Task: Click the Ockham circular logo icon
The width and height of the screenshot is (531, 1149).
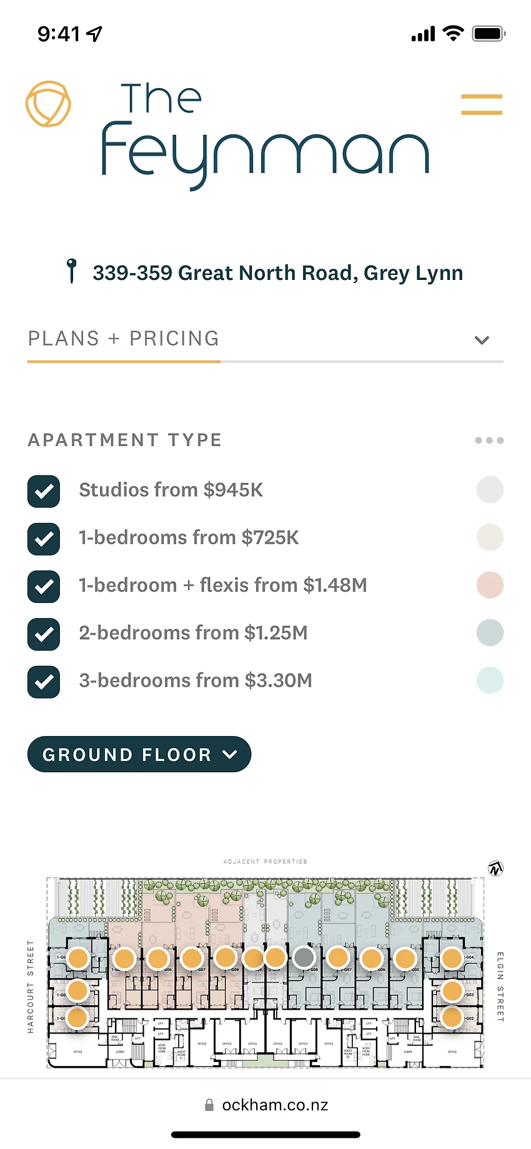Action: click(x=48, y=104)
